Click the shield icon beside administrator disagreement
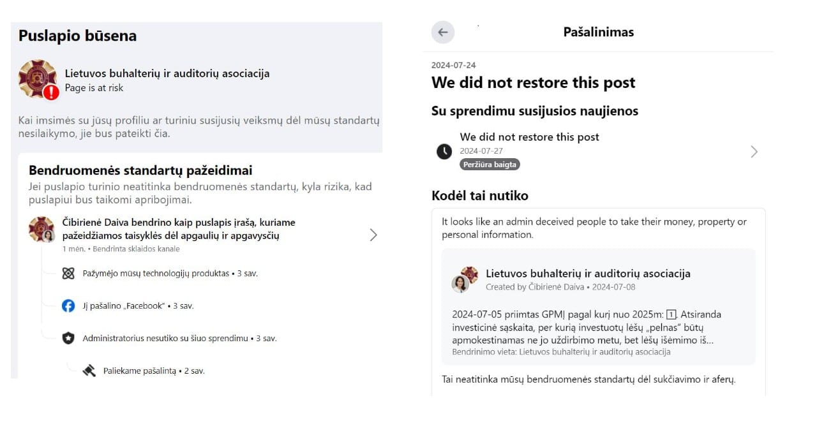The image size is (817, 433). pos(68,339)
